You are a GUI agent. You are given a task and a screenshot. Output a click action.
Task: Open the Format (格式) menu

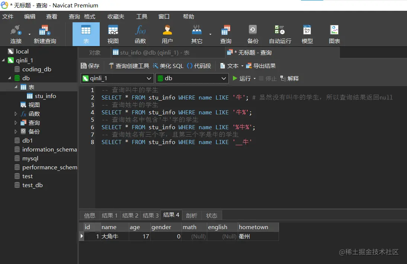pyautogui.click(x=90, y=17)
